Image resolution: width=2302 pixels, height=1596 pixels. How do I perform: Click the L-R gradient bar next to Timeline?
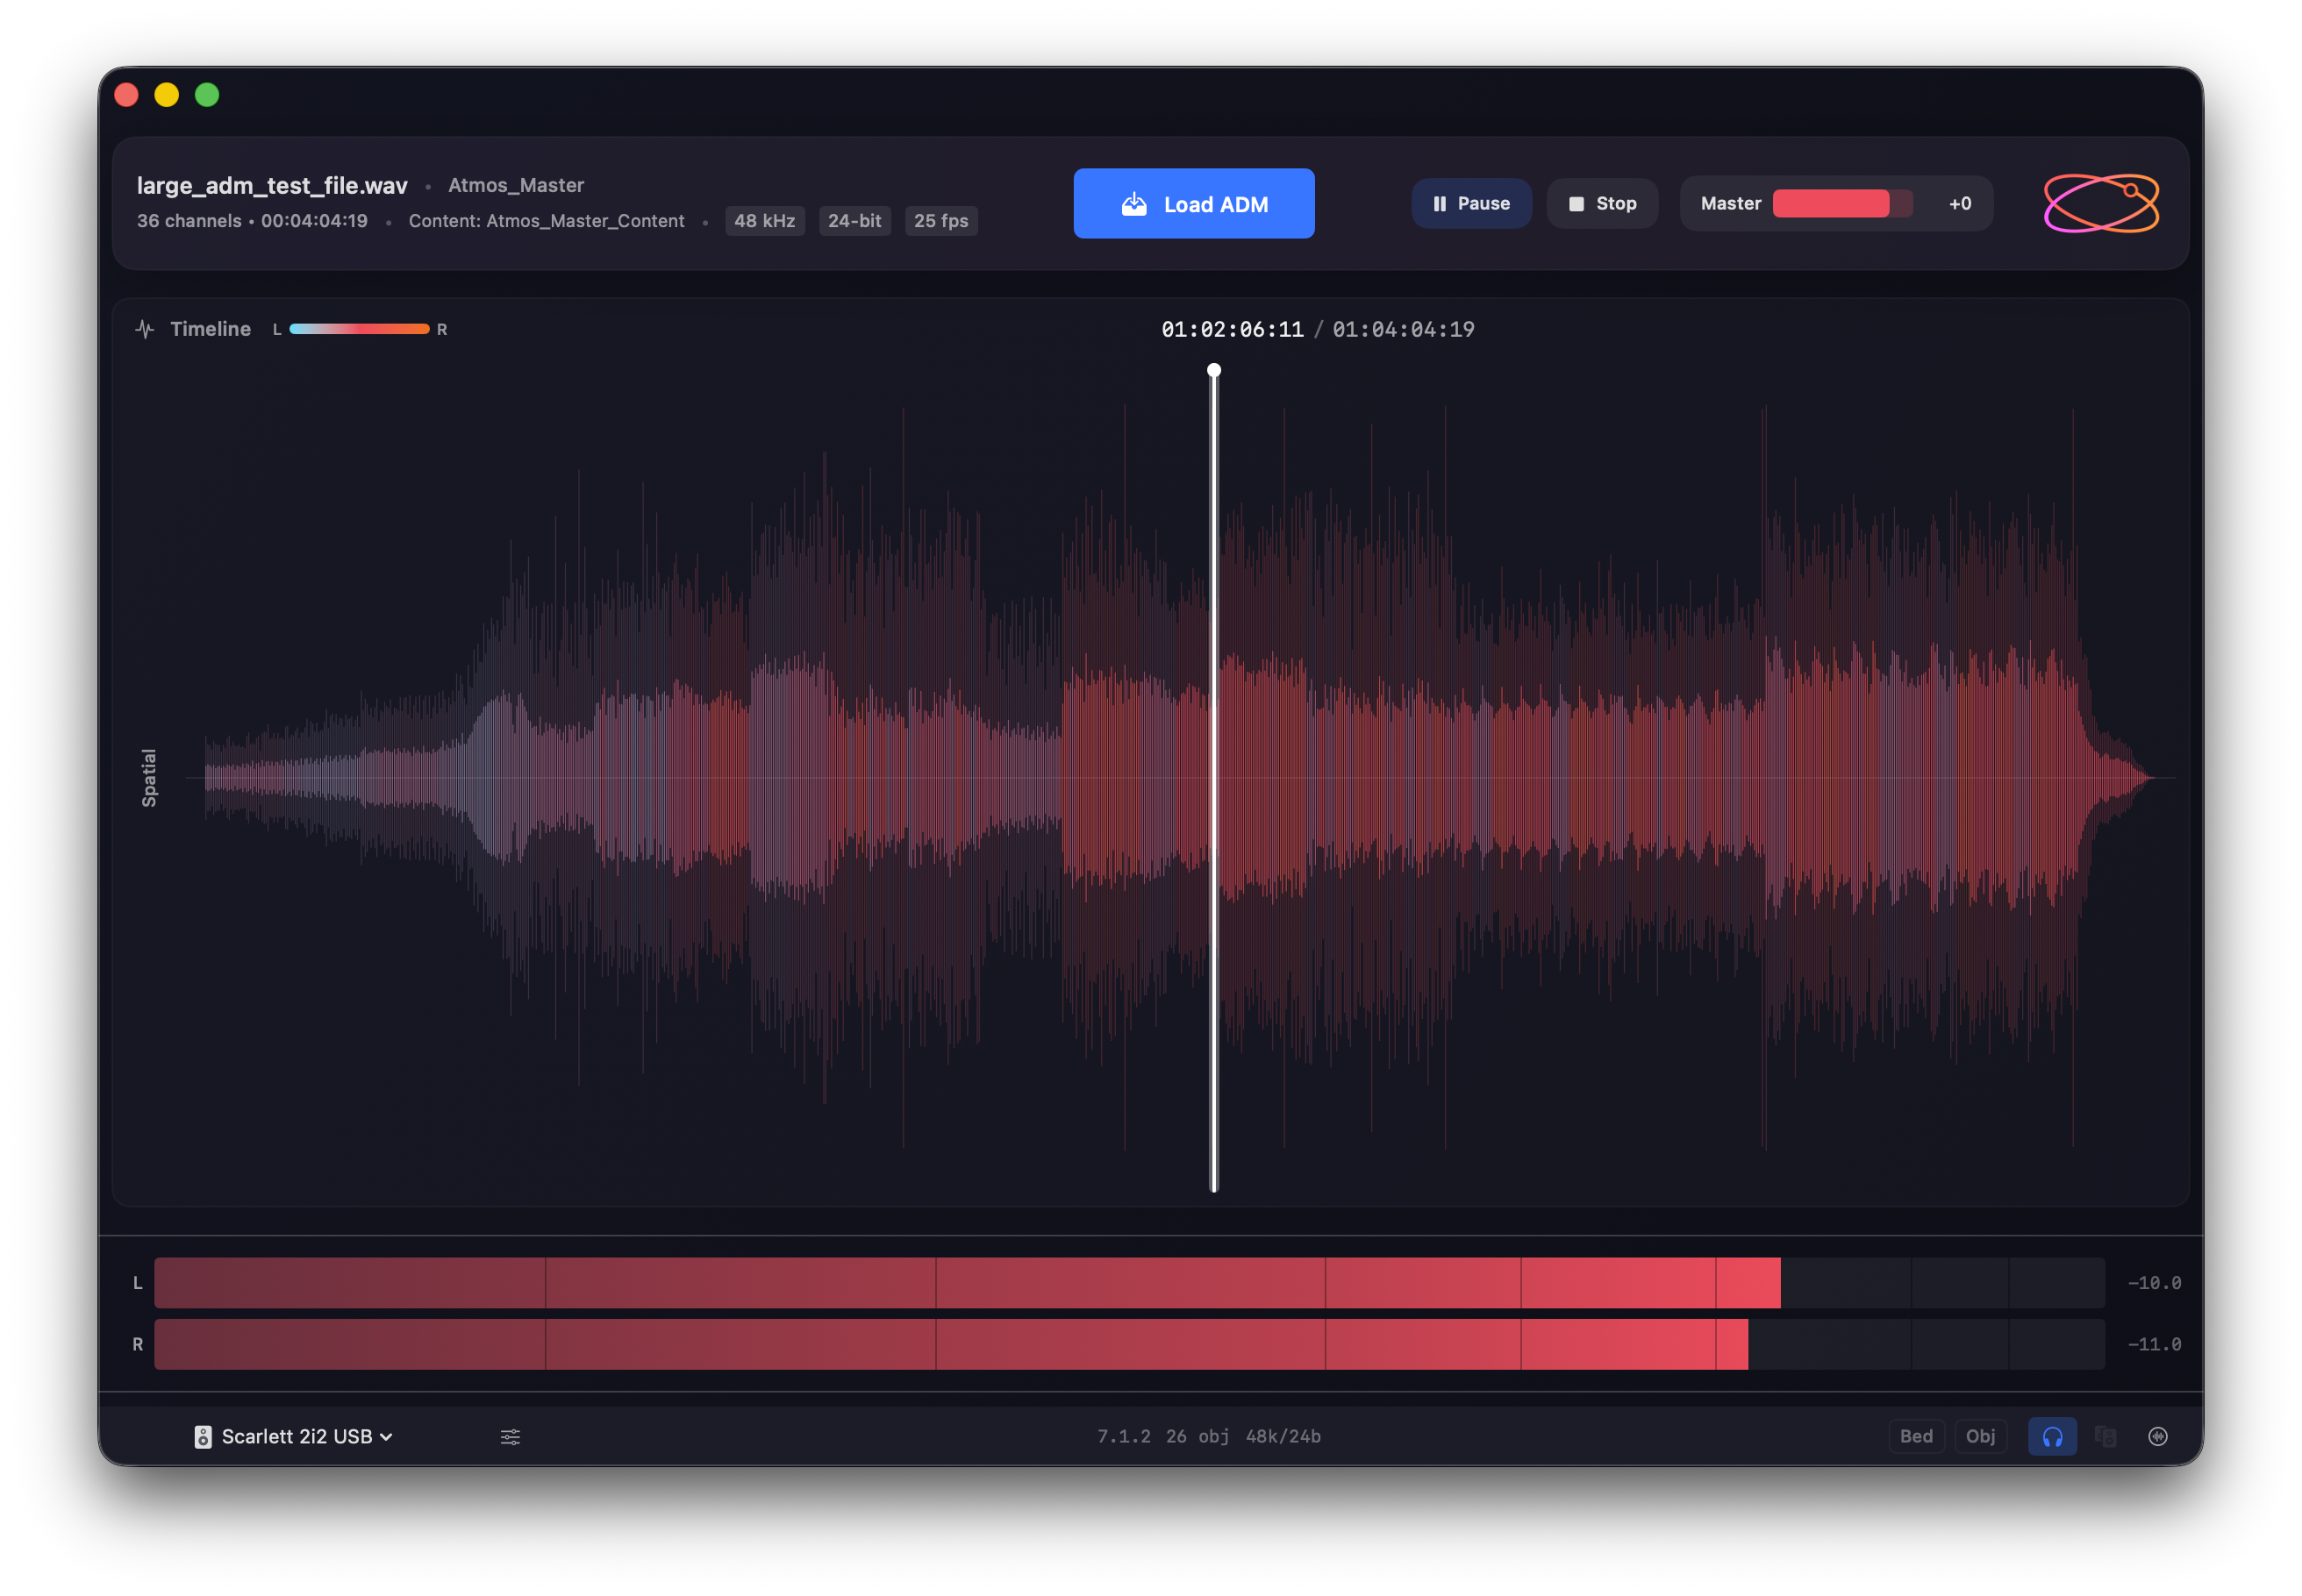point(358,328)
